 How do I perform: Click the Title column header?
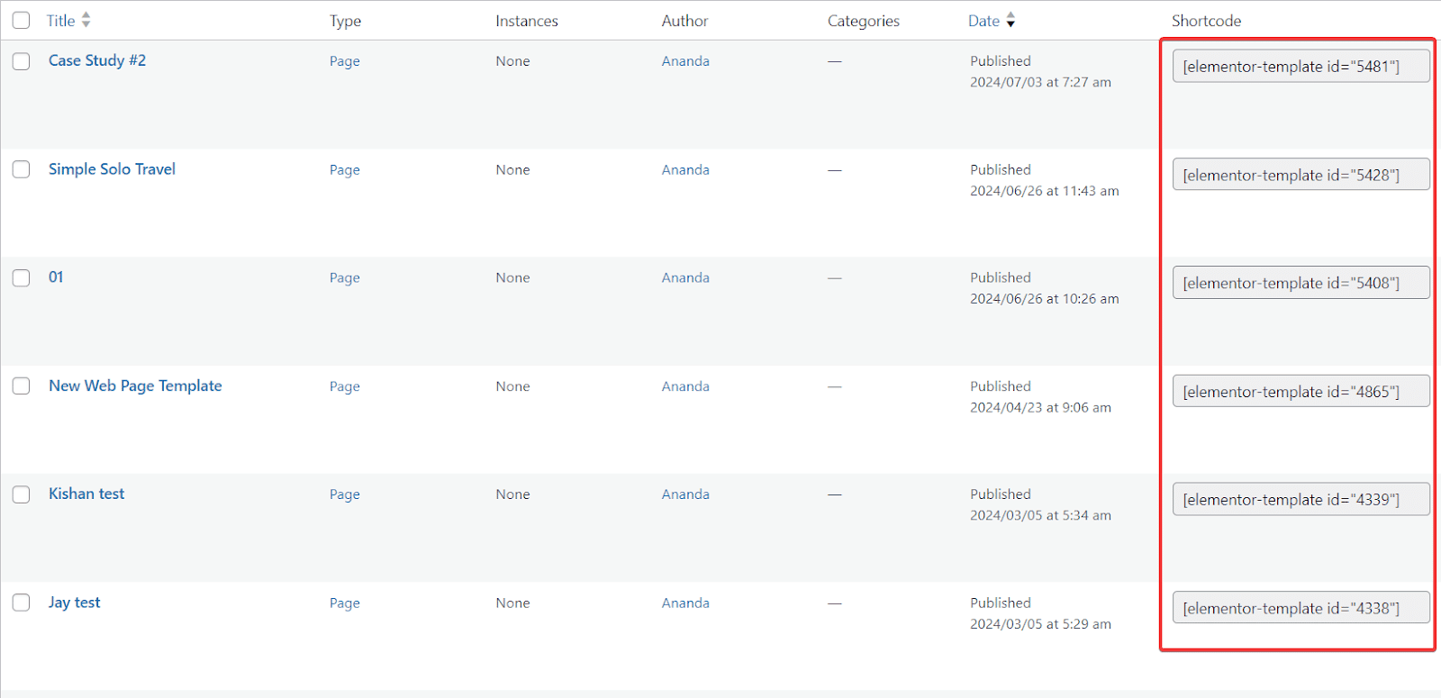tap(60, 21)
